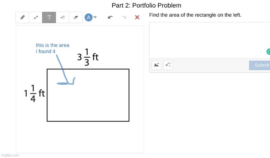Select the pencil drawing tool
The image size is (270, 158).
22,17
